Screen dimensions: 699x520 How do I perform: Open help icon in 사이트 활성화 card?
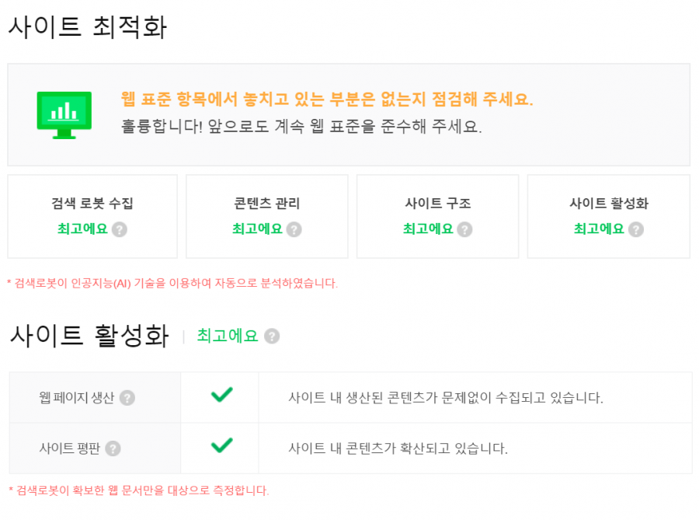point(635,229)
